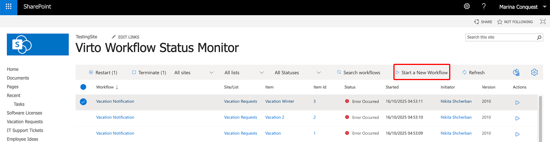This screenshot has height=142, width=550.
Task: Open the Vacation 2 item link
Action: (x=275, y=117)
